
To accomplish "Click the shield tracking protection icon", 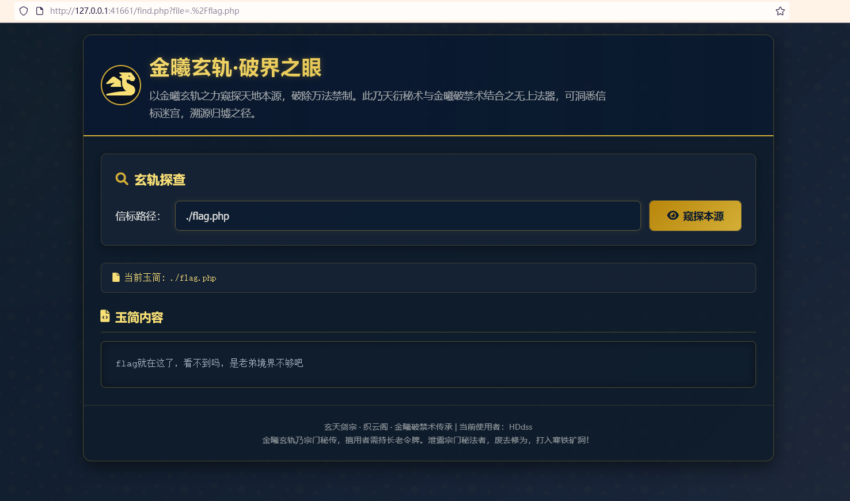I will click(x=24, y=11).
